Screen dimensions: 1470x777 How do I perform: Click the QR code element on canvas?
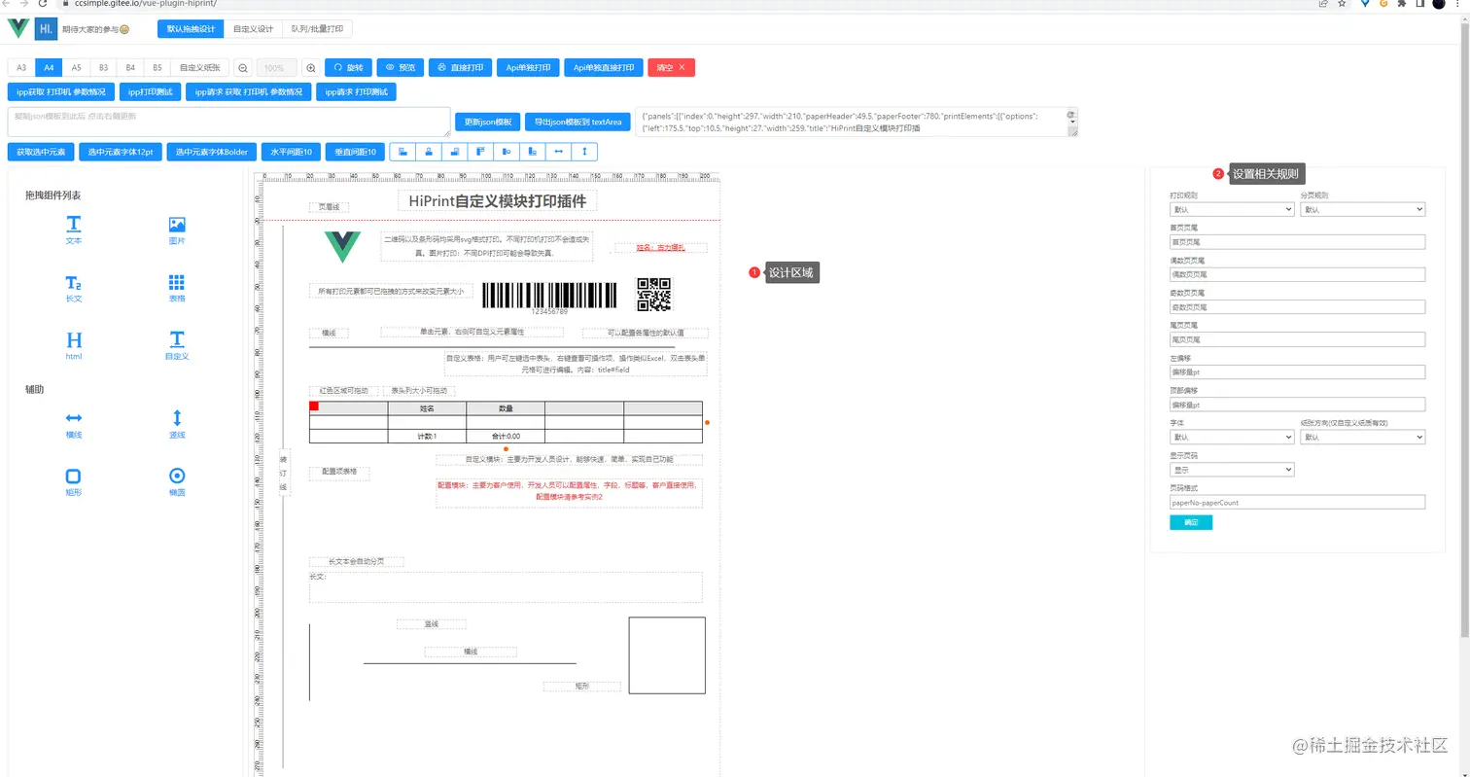tap(654, 294)
